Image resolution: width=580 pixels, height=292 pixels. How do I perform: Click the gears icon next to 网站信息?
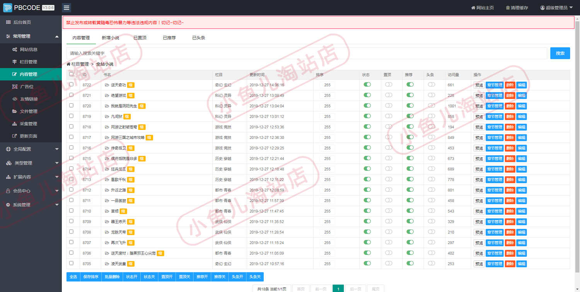point(15,50)
